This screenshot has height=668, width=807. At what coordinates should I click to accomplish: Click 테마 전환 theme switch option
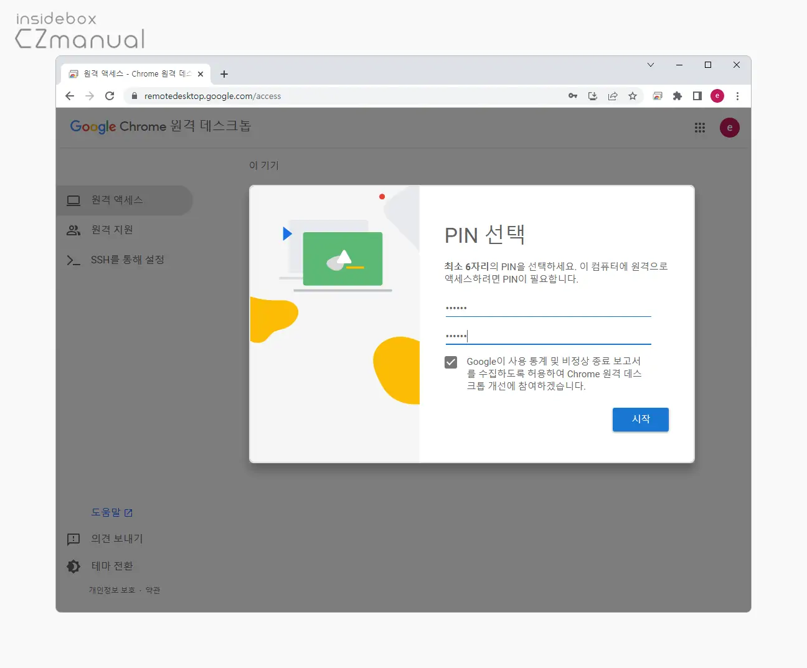100,566
